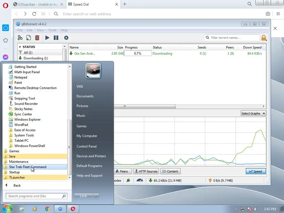Select the Speed tab button

point(255,171)
